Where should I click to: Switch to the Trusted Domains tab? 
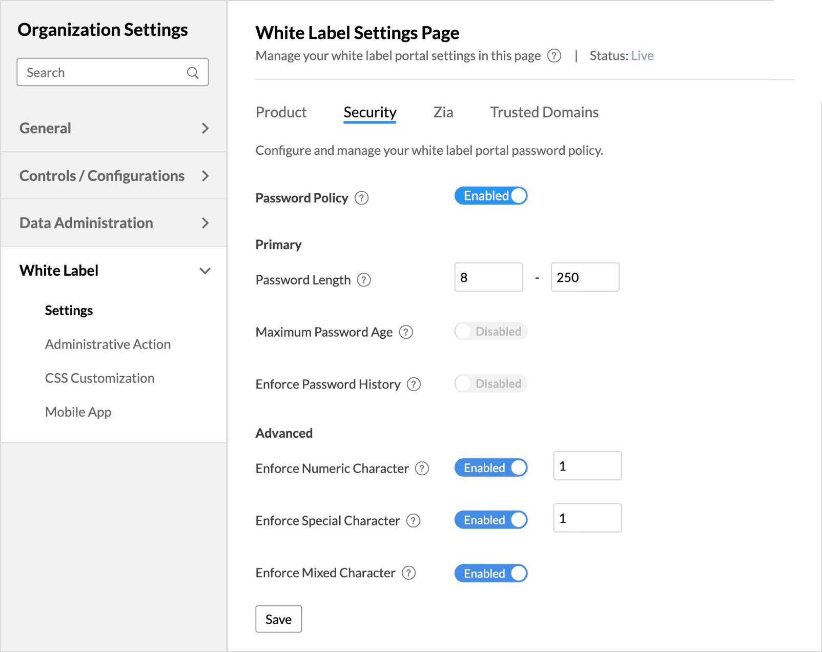pos(544,112)
